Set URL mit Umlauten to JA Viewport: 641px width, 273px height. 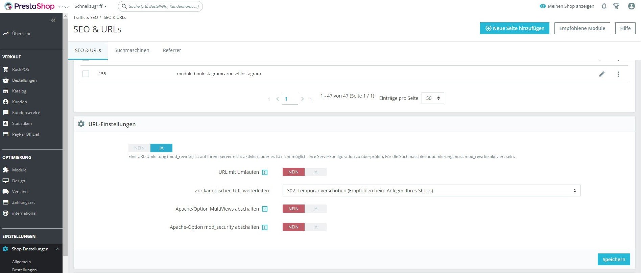[x=315, y=172]
